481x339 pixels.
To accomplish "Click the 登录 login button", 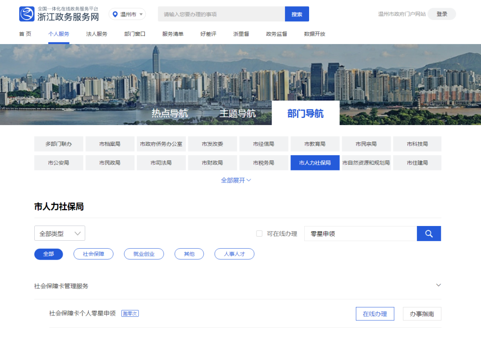I will [x=442, y=14].
